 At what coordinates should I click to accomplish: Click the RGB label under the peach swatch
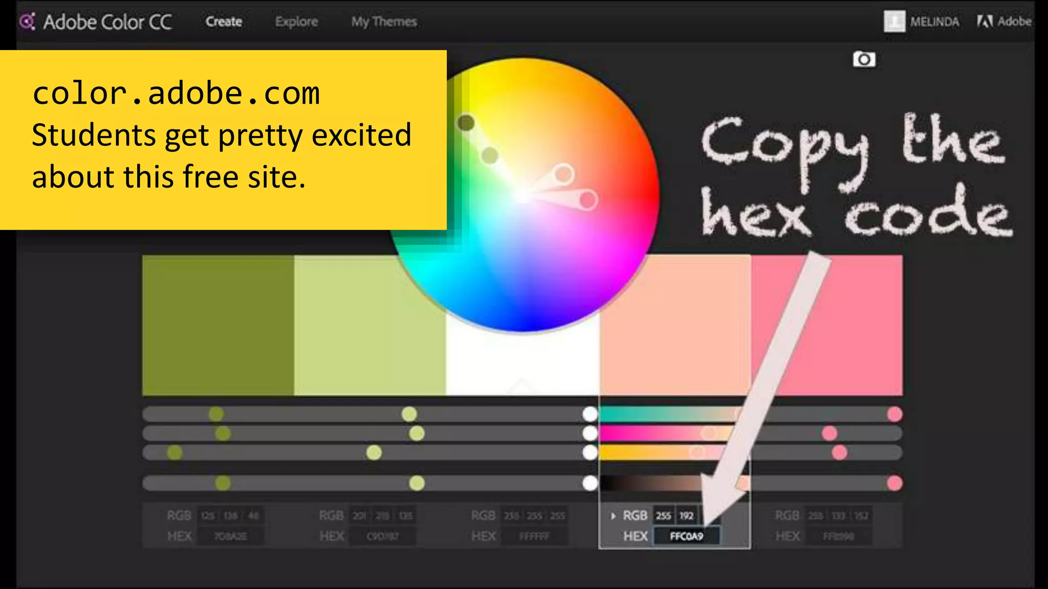[x=635, y=516]
